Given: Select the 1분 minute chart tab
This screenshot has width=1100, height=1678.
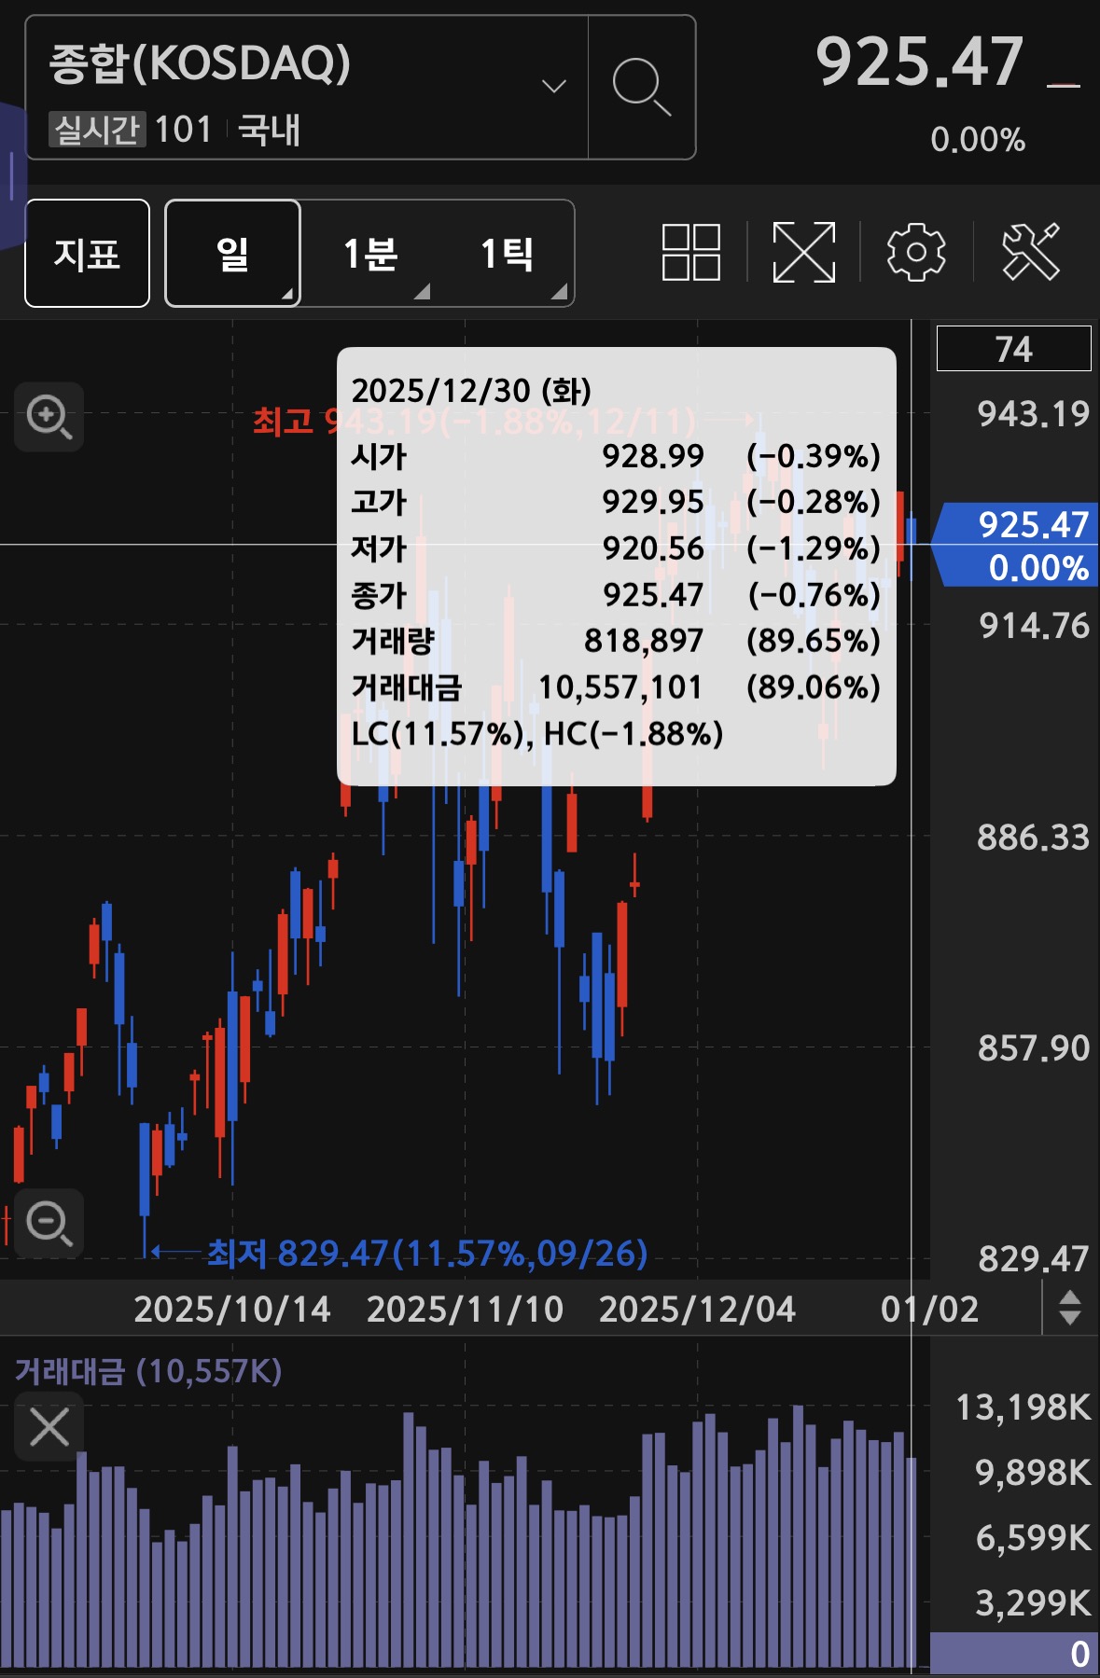Looking at the screenshot, I should 370,253.
